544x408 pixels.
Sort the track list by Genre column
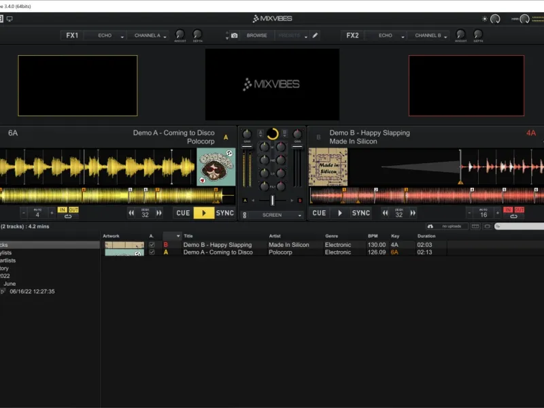332,236
